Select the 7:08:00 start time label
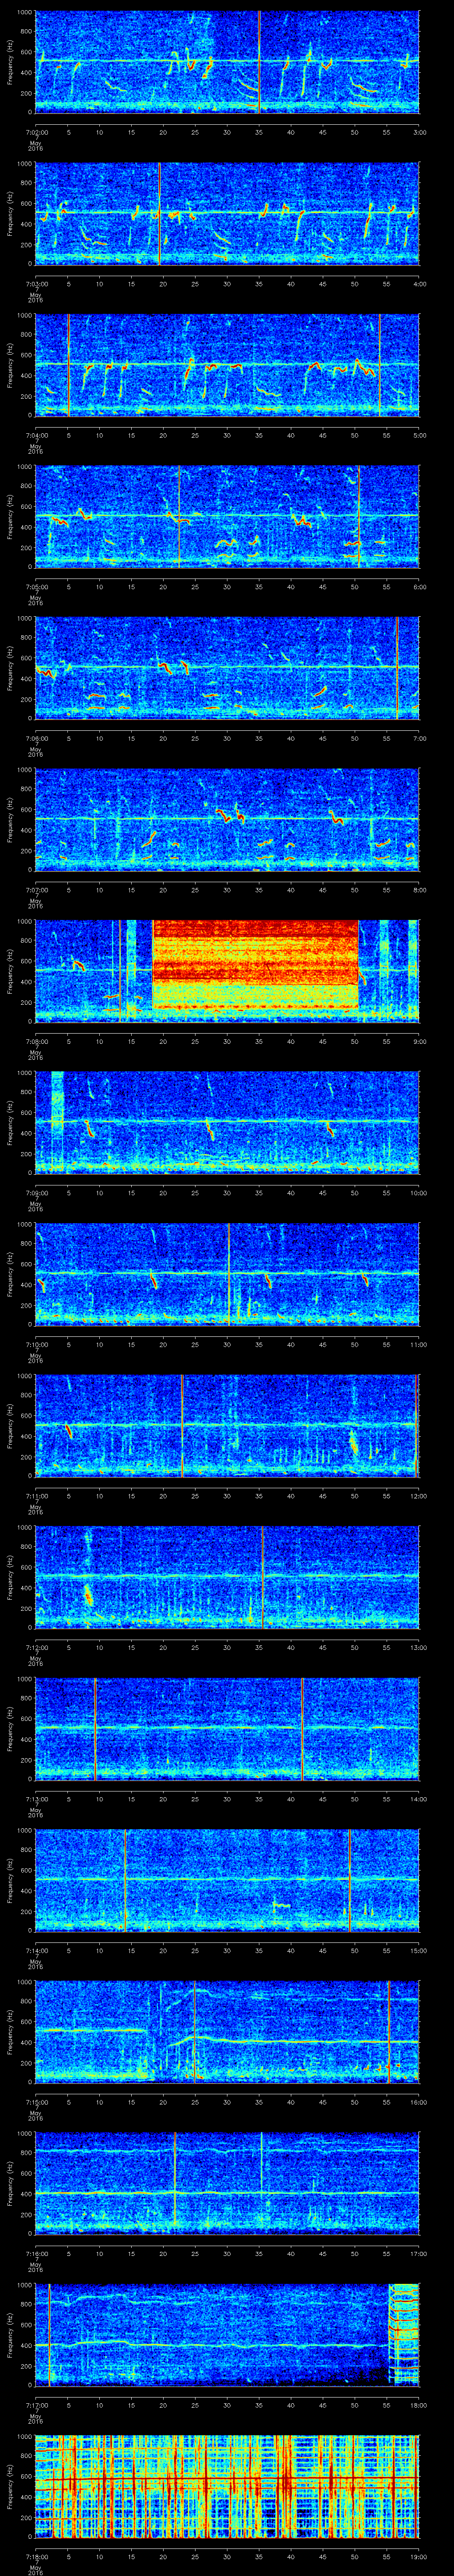The width and height of the screenshot is (454, 2576). 36,1041
